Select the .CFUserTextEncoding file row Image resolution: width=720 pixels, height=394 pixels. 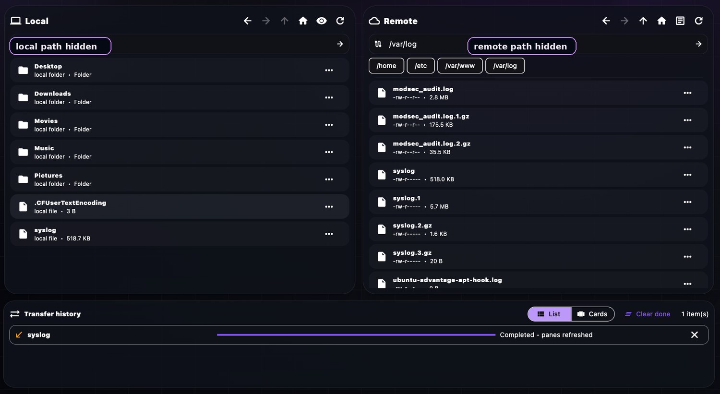tap(180, 207)
